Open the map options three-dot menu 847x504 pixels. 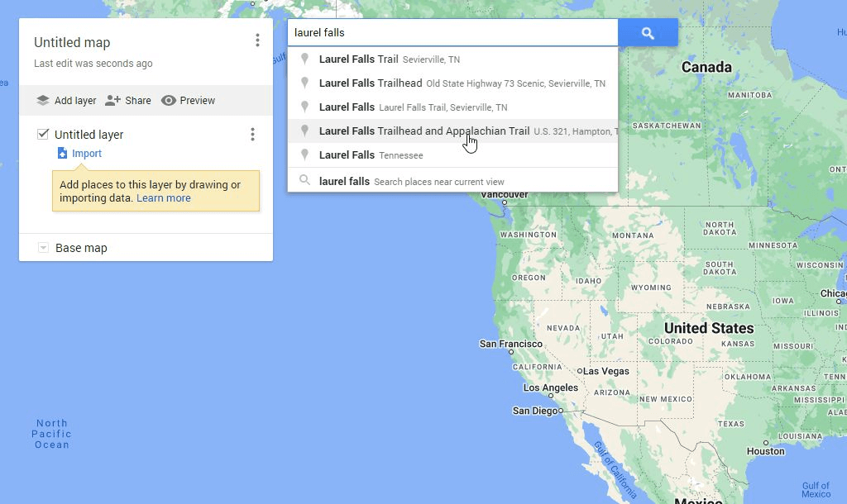pos(257,40)
